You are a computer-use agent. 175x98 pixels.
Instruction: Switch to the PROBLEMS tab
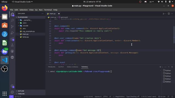point(52,67)
